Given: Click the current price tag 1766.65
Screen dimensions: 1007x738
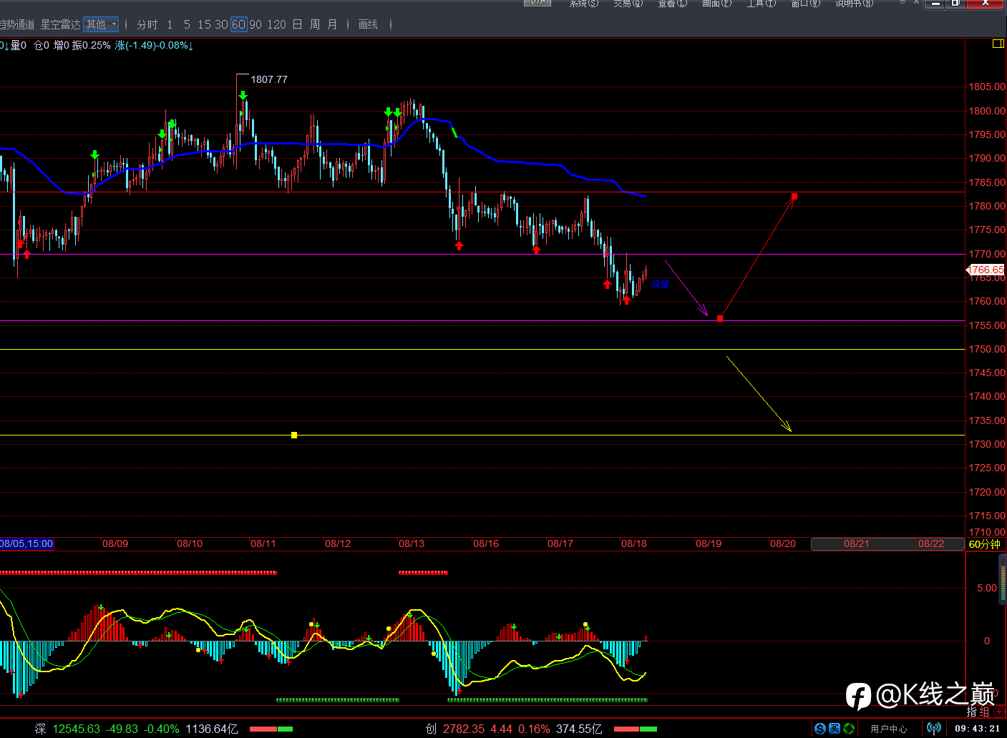Looking at the screenshot, I should [x=986, y=270].
